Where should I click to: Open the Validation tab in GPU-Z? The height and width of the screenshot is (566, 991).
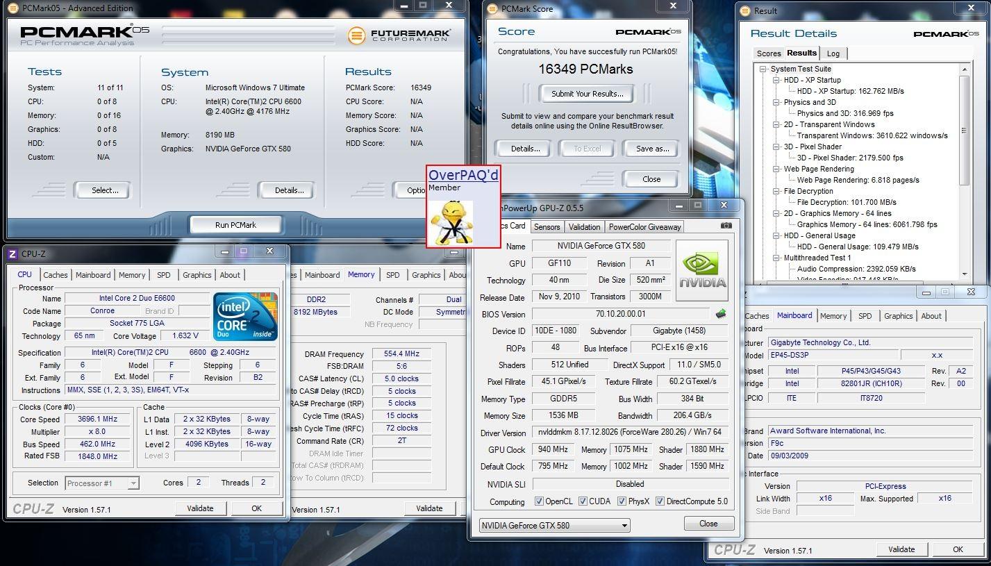584,227
